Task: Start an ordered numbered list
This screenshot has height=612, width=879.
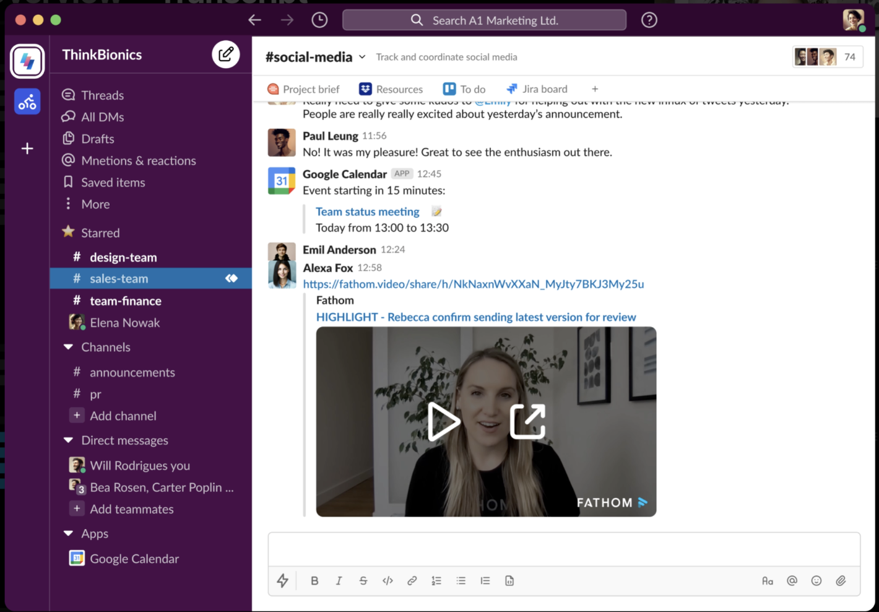Action: point(436,580)
